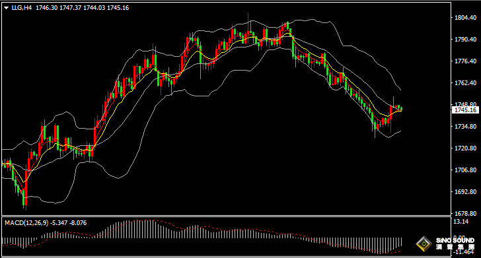This screenshot has height=258, width=481.
Task: Click the LLG,H4 symbol label
Action: click(x=21, y=8)
